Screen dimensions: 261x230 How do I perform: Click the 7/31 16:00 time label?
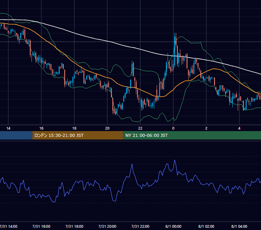41,226
